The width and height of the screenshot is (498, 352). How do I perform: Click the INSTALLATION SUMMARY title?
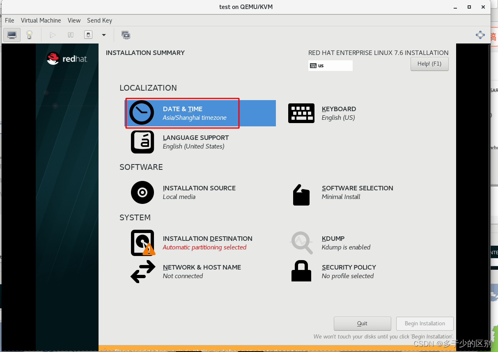[x=145, y=53]
